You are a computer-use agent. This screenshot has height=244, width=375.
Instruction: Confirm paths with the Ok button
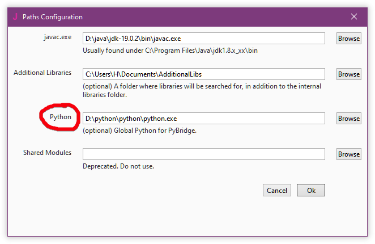coord(311,191)
